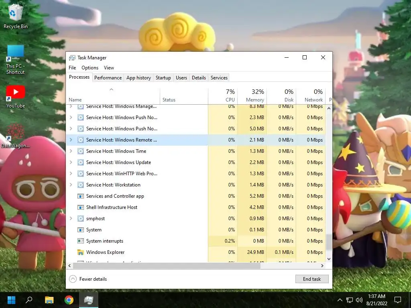Select the YouTube desktop shortcut

tap(16, 97)
